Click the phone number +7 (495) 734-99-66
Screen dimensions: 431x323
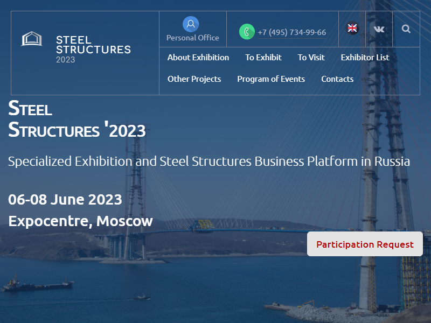pos(292,32)
